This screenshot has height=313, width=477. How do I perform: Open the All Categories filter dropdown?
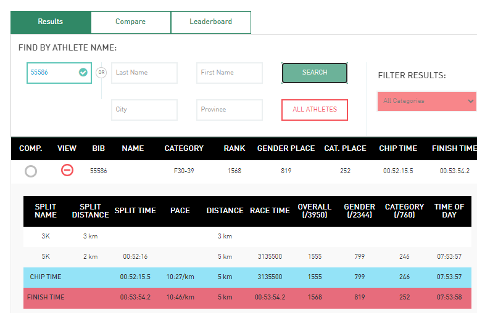click(427, 100)
